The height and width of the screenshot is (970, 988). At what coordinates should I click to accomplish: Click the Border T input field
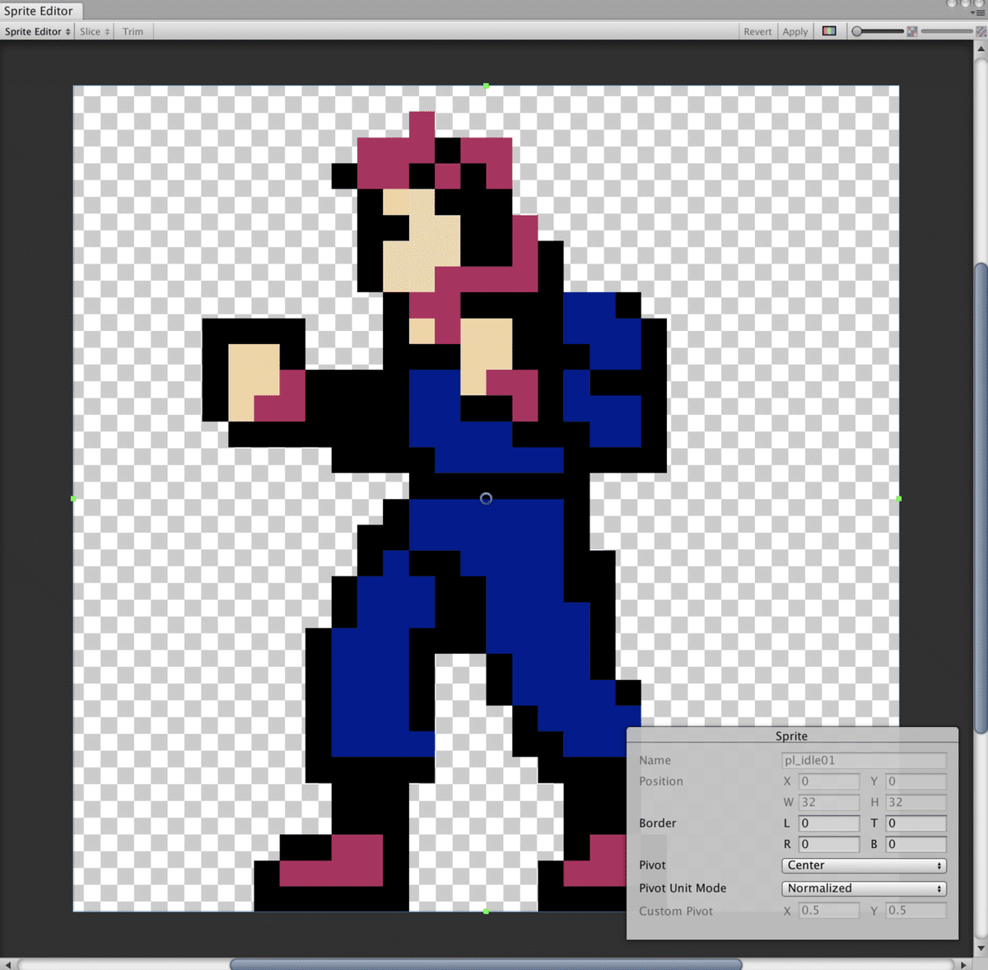click(916, 823)
